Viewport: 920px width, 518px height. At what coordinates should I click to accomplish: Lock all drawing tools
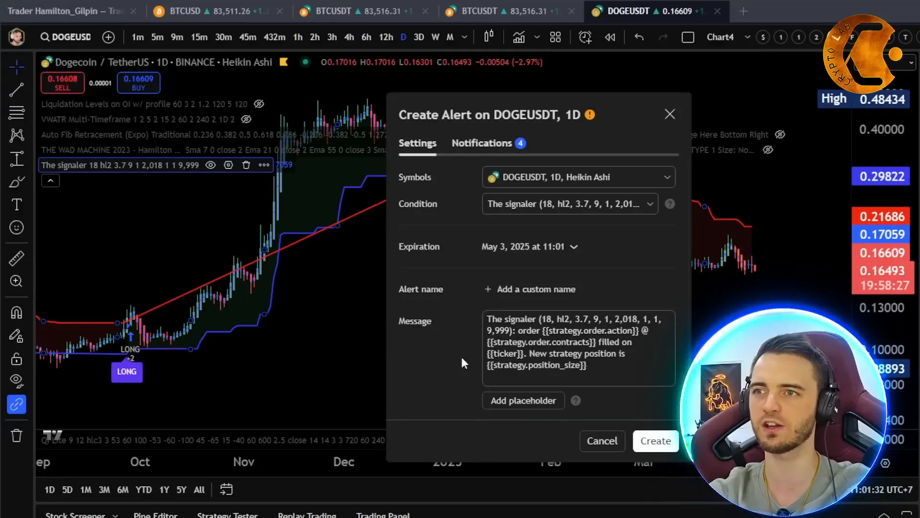(x=16, y=359)
